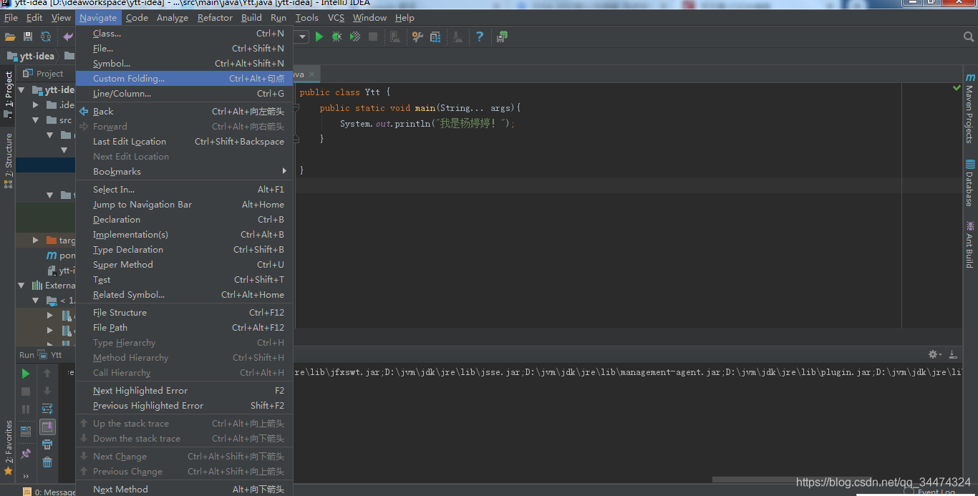
Task: Select File Structure menu entry
Action: coord(185,313)
